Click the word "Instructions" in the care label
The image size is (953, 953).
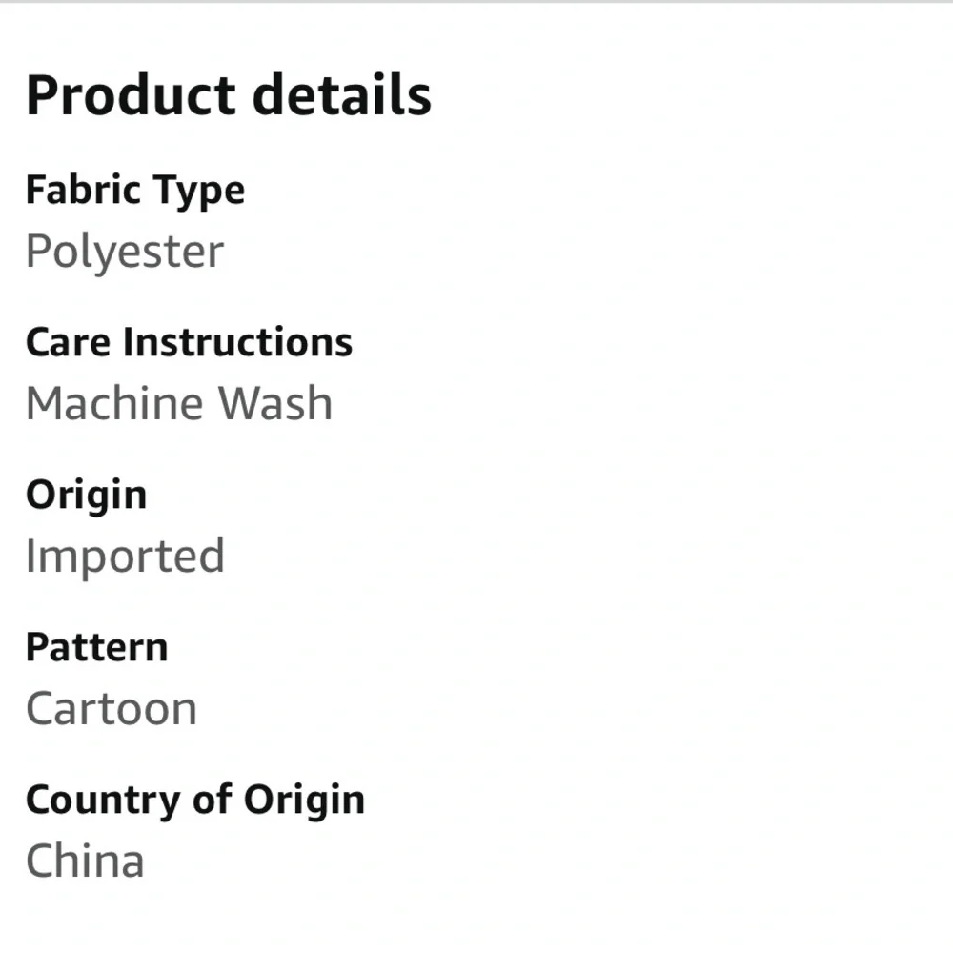pos(237,342)
